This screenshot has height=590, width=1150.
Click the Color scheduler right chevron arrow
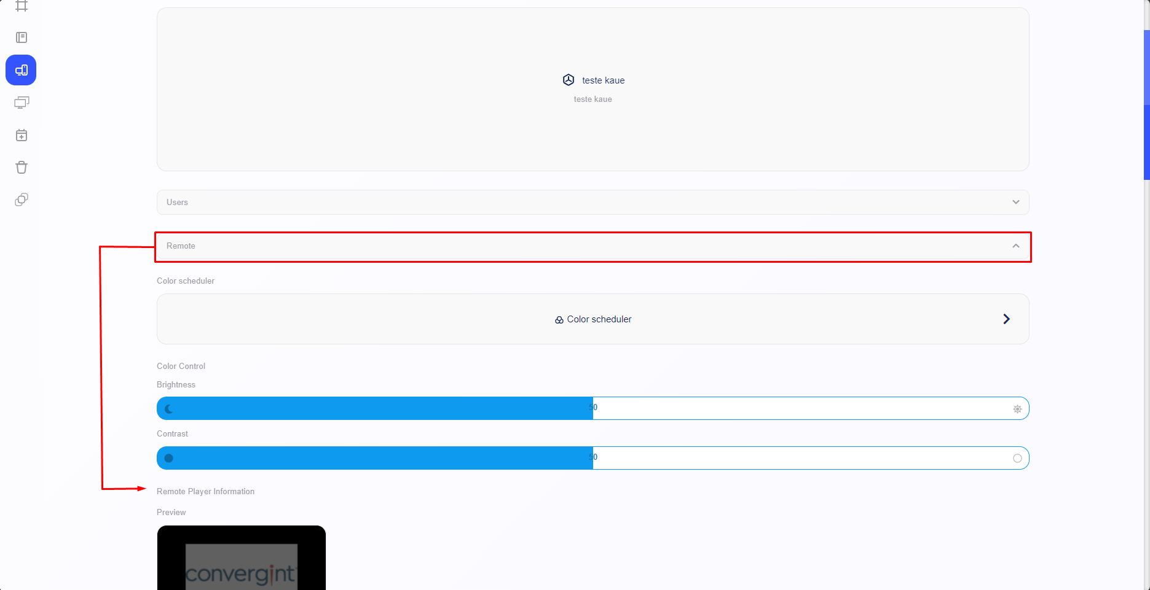1006,319
